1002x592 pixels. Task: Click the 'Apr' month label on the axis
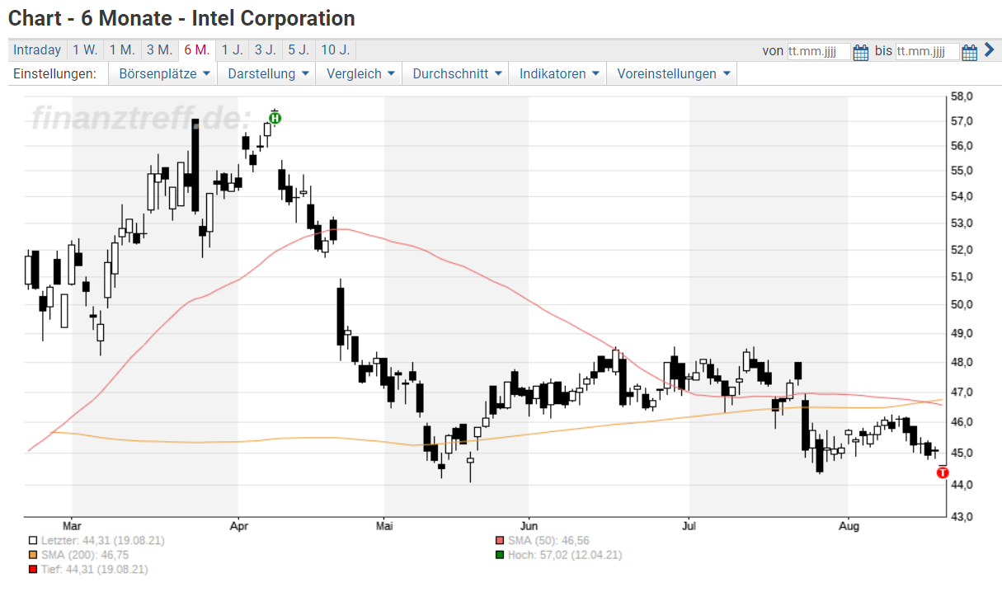pyautogui.click(x=238, y=525)
